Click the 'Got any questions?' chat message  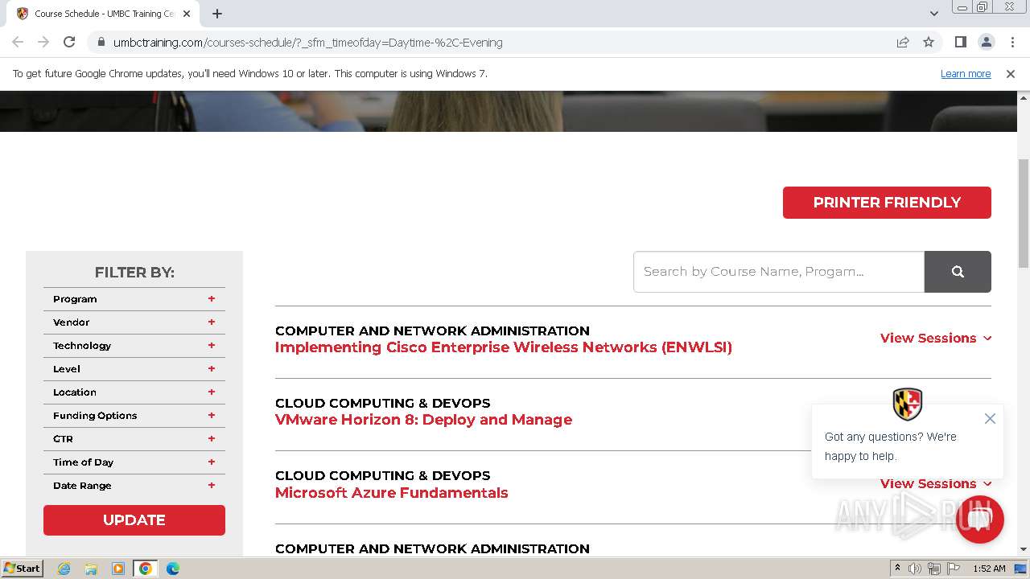click(891, 446)
